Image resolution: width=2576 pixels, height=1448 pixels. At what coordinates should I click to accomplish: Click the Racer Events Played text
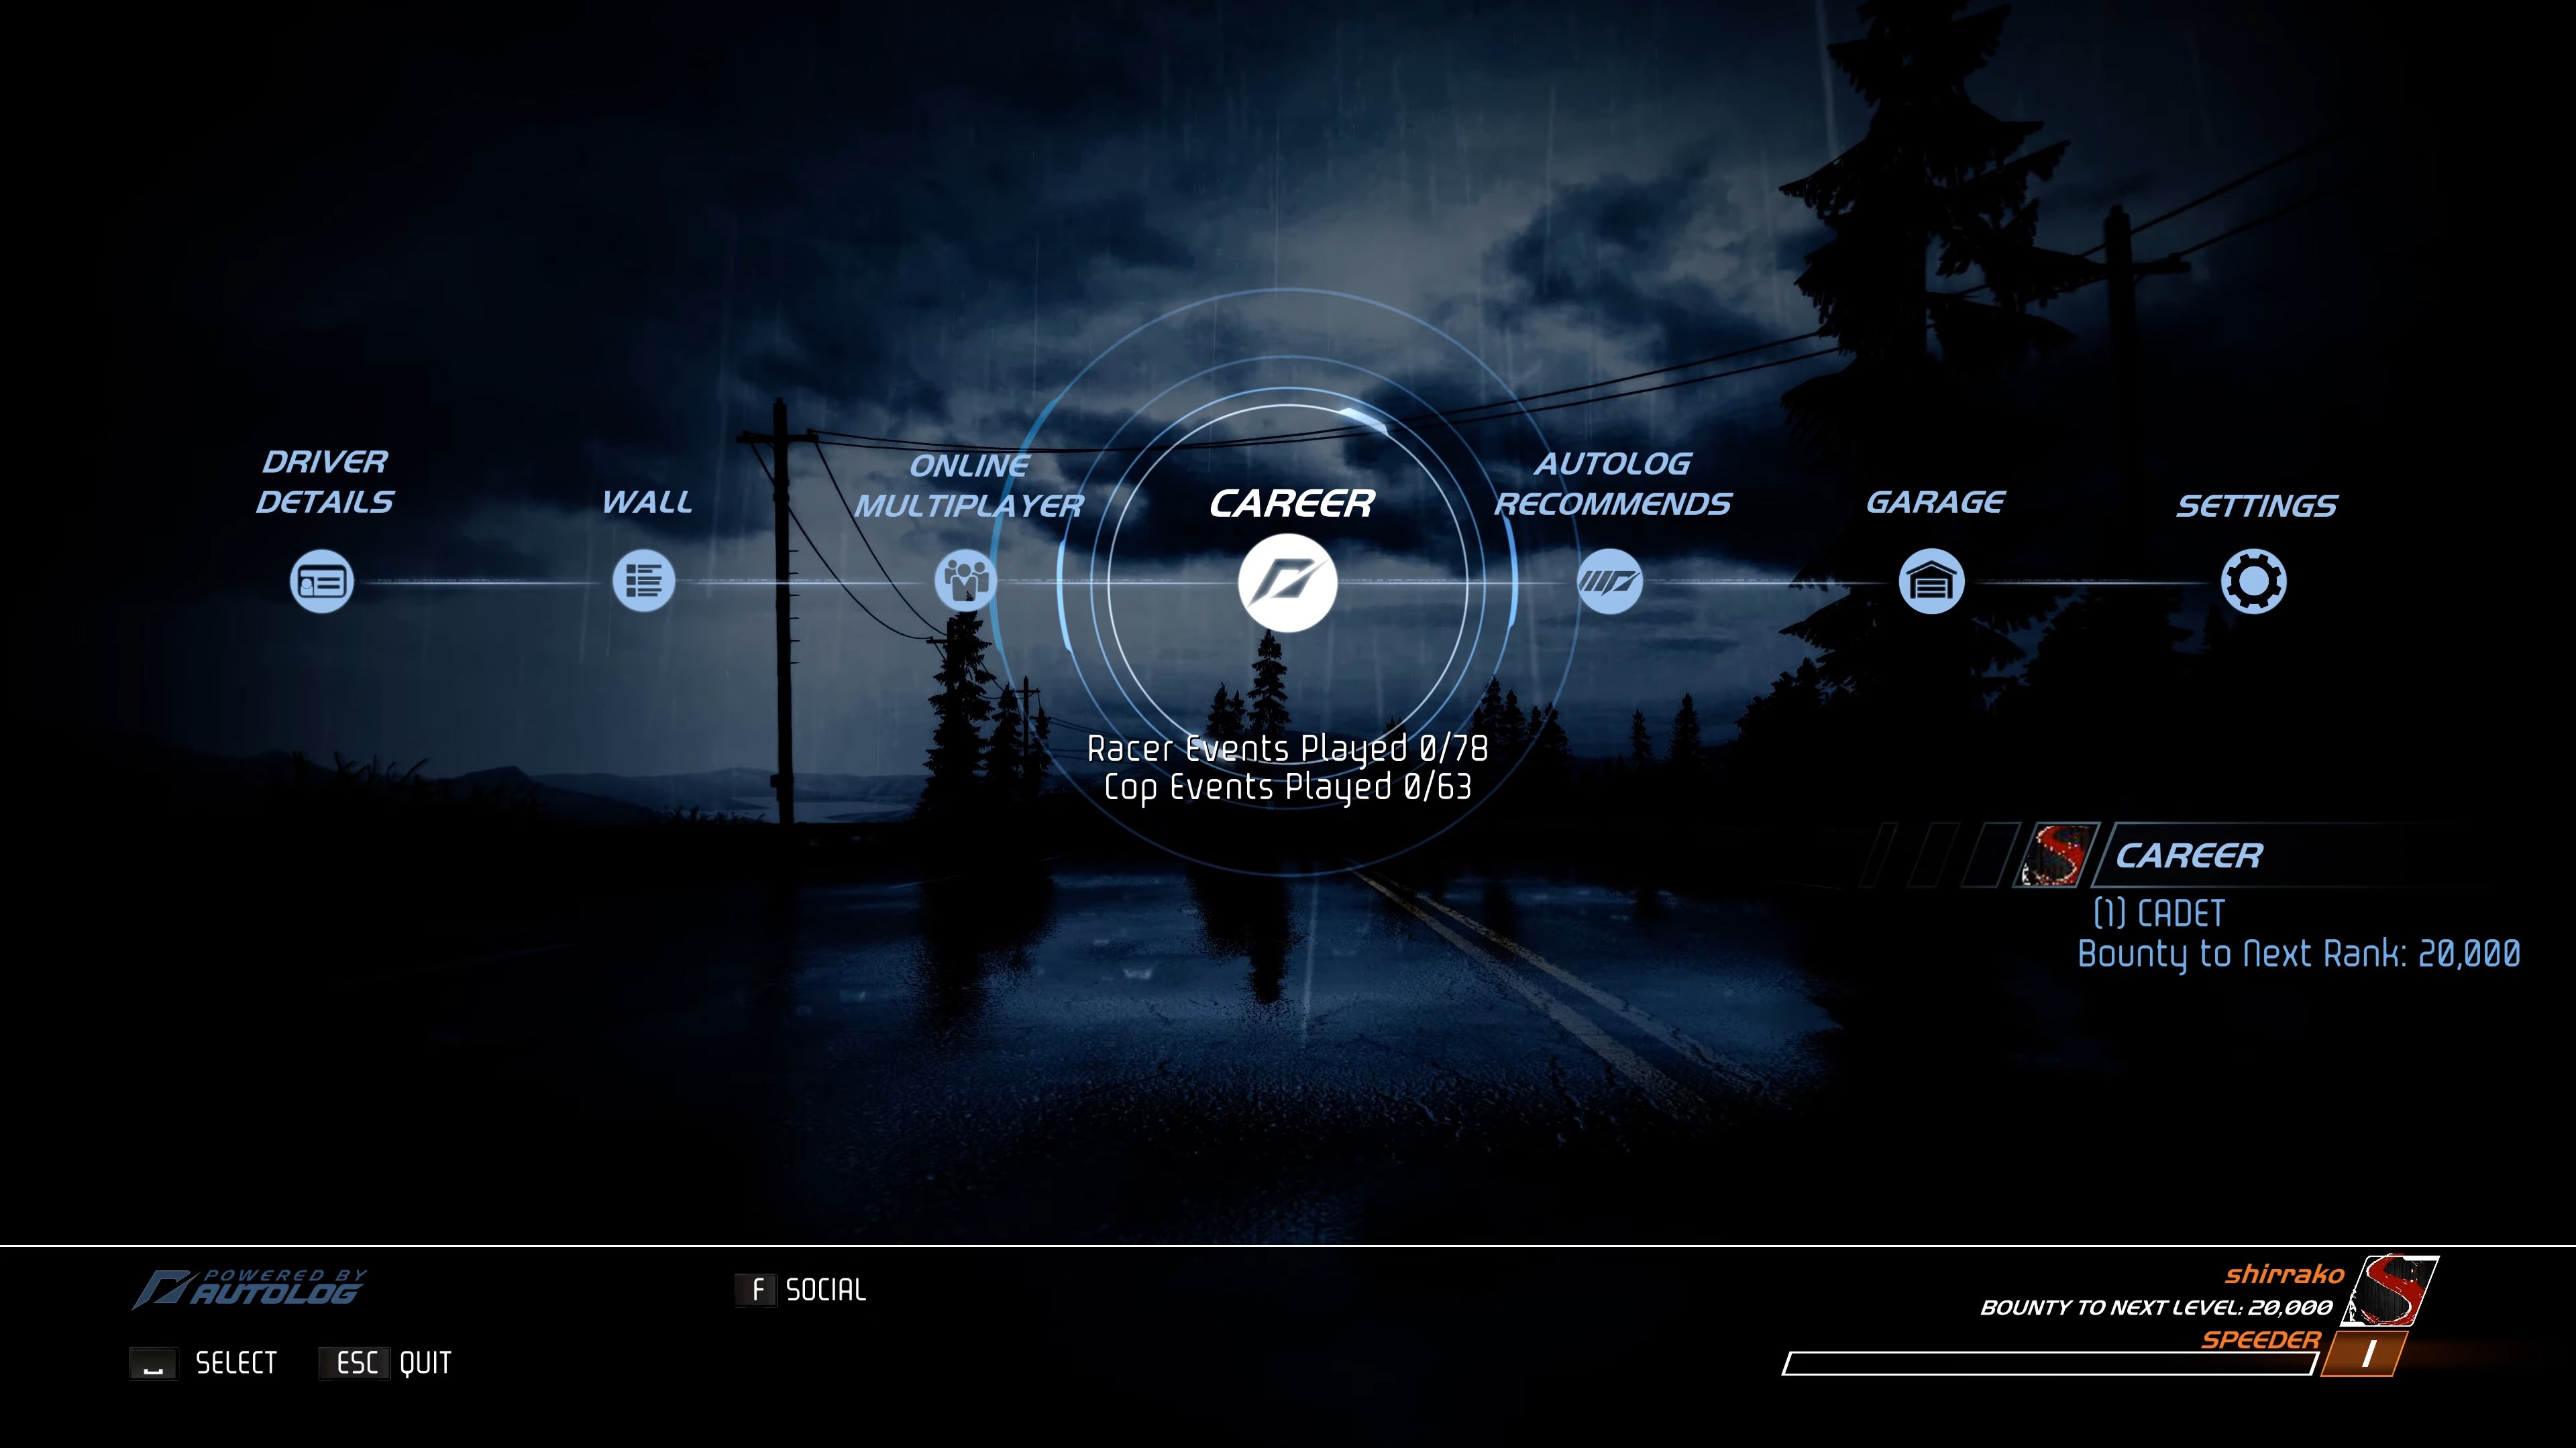[x=1287, y=749]
